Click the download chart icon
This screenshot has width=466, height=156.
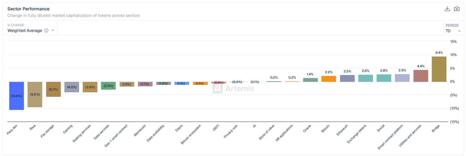click(x=447, y=9)
